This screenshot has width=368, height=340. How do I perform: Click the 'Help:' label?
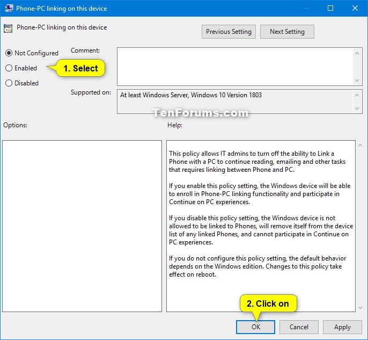click(x=175, y=125)
